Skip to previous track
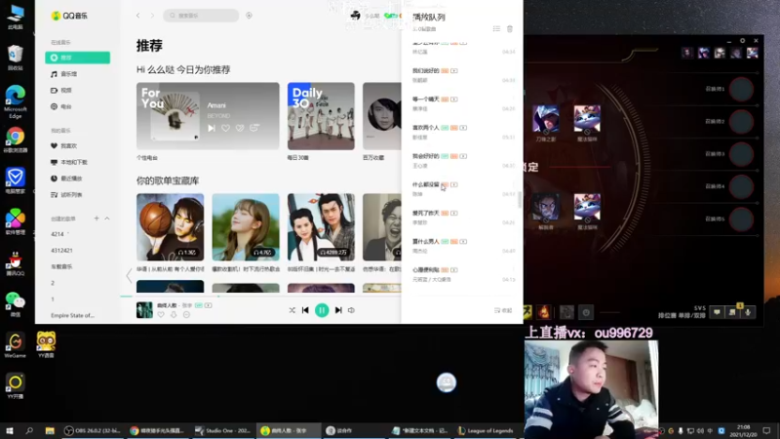Viewport: 780px width, 439px height. pyautogui.click(x=305, y=310)
